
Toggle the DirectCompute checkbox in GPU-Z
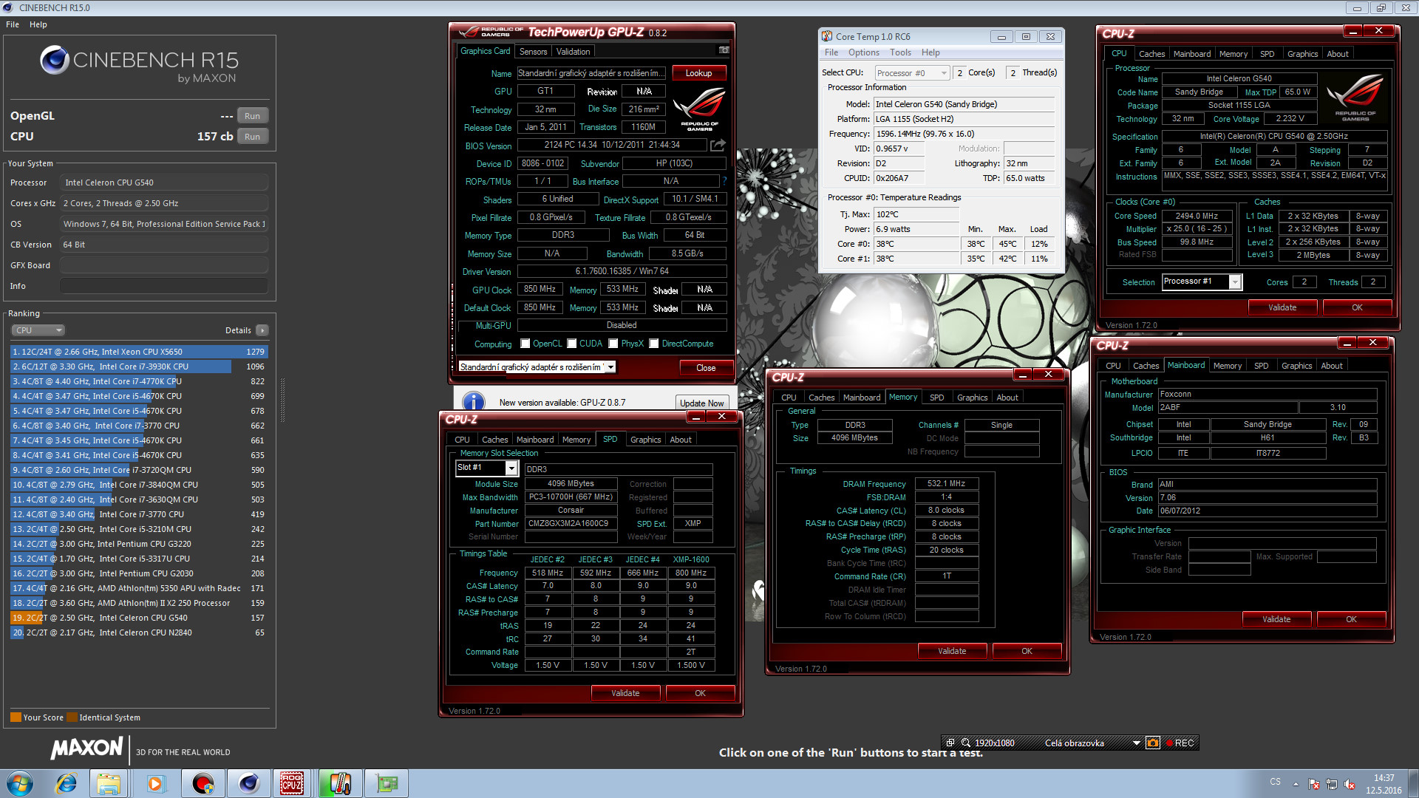(x=654, y=344)
